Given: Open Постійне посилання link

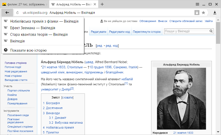Looking at the screenshot, I should click(20, 131).
